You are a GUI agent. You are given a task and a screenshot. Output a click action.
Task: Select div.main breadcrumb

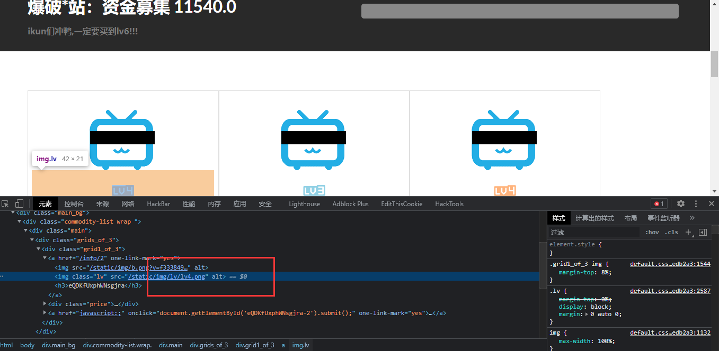[x=171, y=345]
